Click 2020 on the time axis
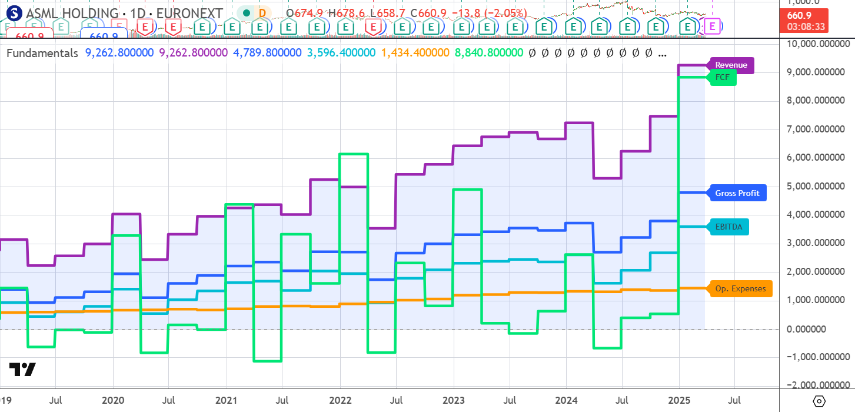The width and height of the screenshot is (855, 412). (x=113, y=400)
